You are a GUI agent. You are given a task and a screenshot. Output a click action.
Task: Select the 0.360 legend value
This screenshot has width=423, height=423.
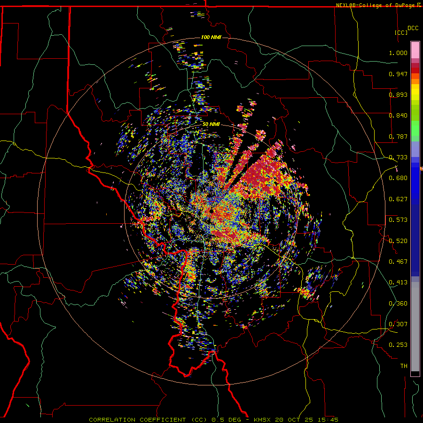398,303
